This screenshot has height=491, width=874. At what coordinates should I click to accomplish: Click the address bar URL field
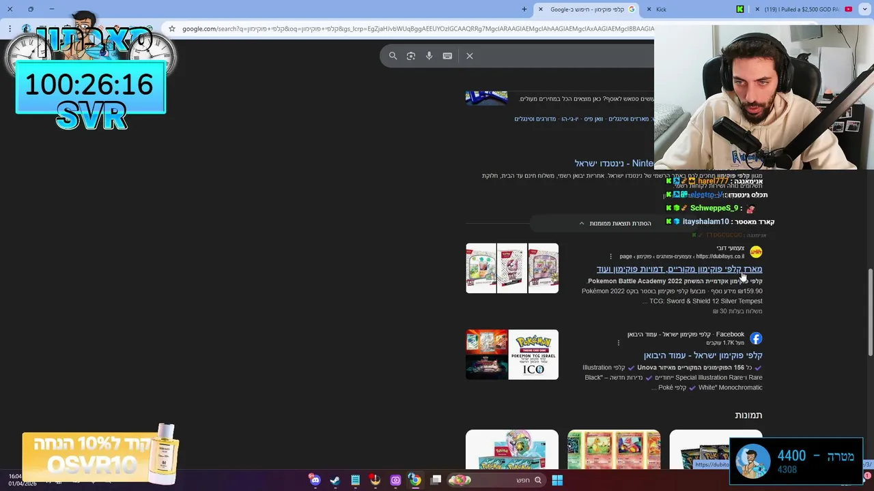click(418, 29)
